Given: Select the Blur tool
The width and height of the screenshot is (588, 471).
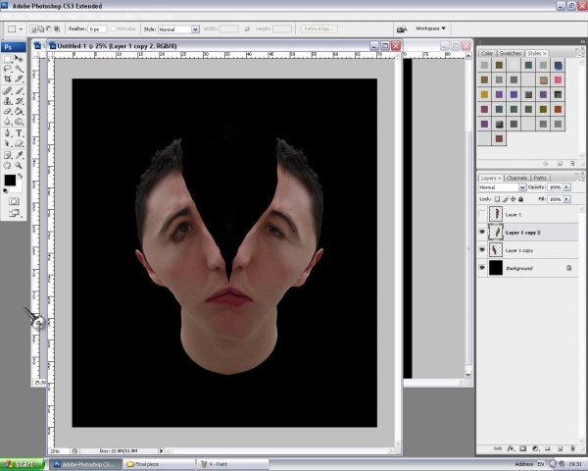Looking at the screenshot, I should (x=8, y=122).
